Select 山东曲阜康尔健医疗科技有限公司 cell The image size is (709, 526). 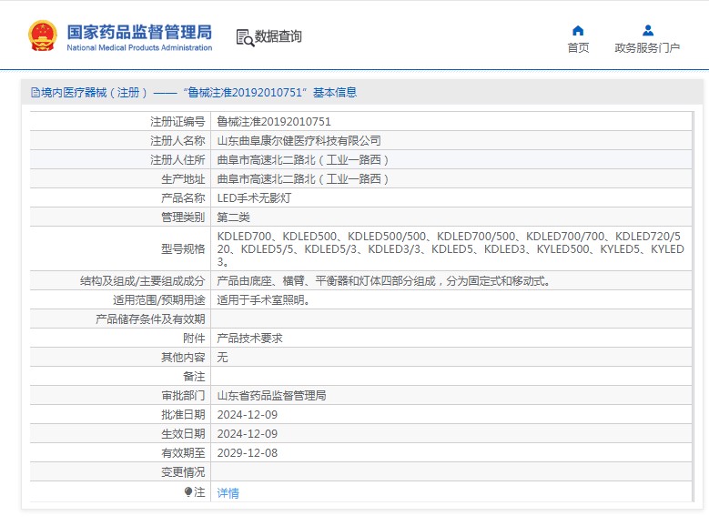(299, 141)
